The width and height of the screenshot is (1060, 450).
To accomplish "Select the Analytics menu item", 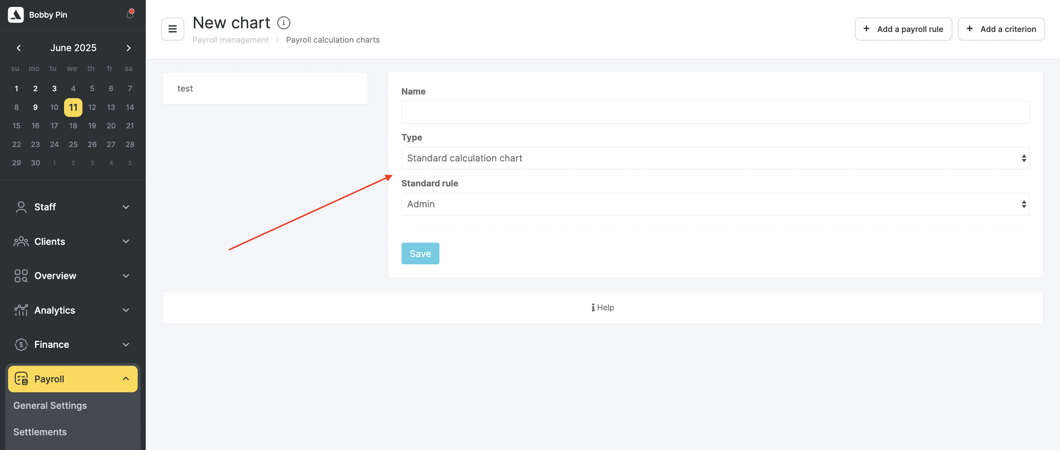I will click(x=73, y=310).
